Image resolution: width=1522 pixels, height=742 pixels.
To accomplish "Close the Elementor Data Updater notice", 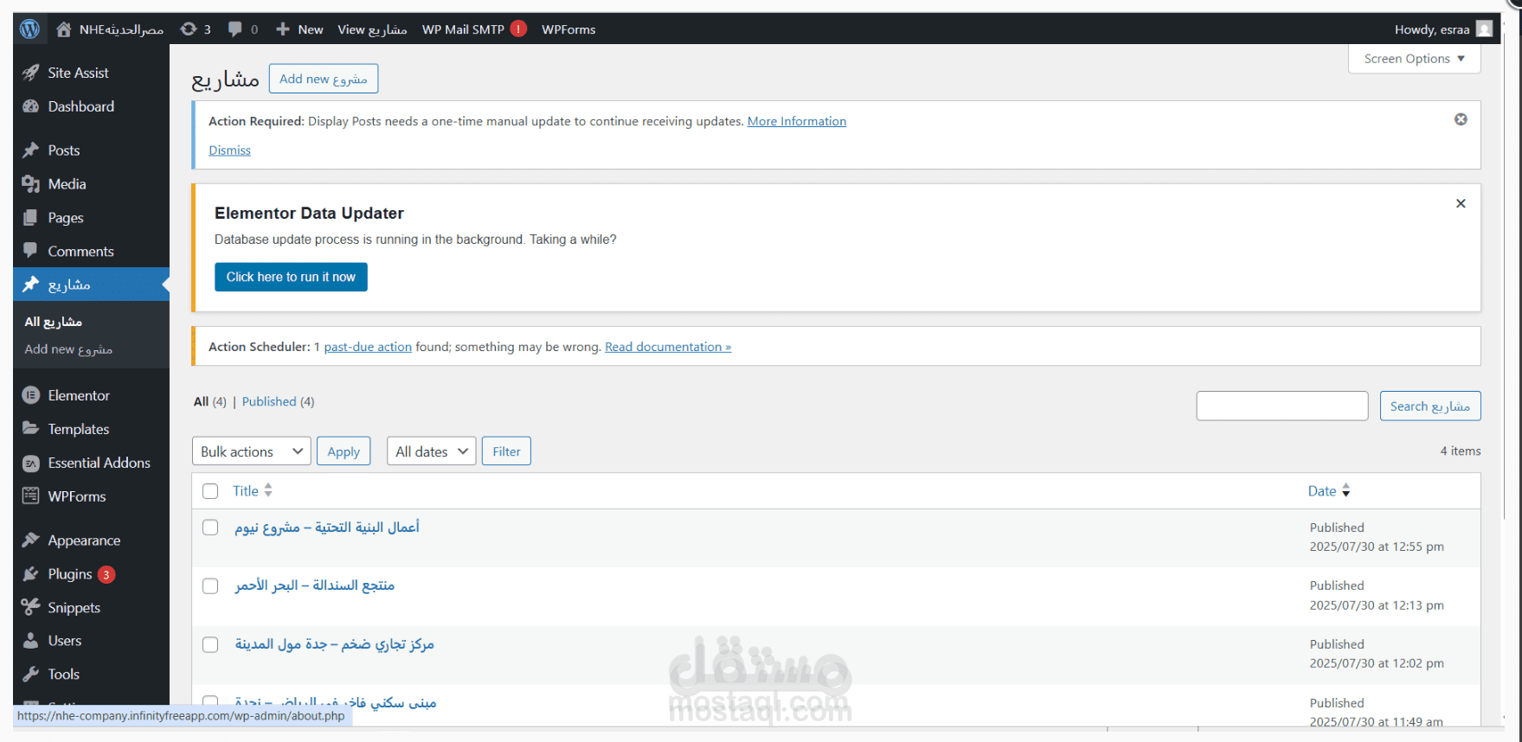I will pos(1461,203).
